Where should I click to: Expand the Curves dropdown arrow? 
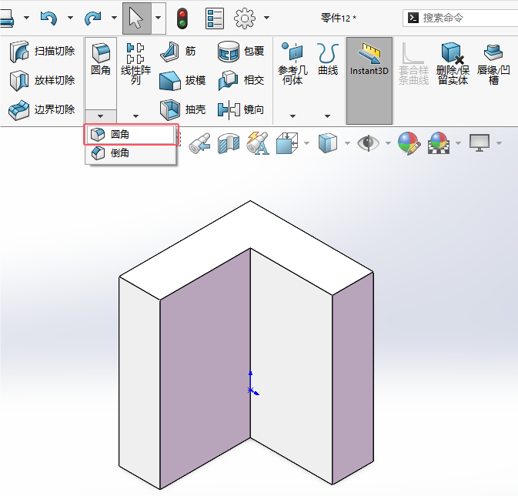click(327, 116)
